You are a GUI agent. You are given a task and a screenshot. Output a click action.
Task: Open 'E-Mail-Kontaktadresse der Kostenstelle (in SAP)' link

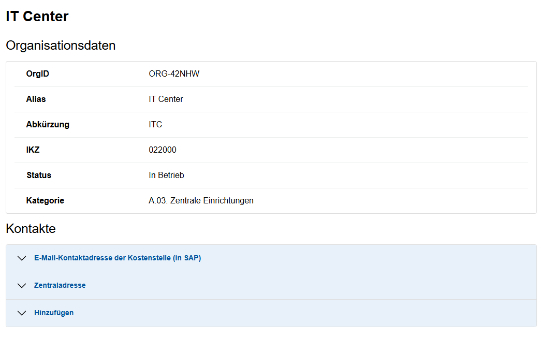point(118,258)
